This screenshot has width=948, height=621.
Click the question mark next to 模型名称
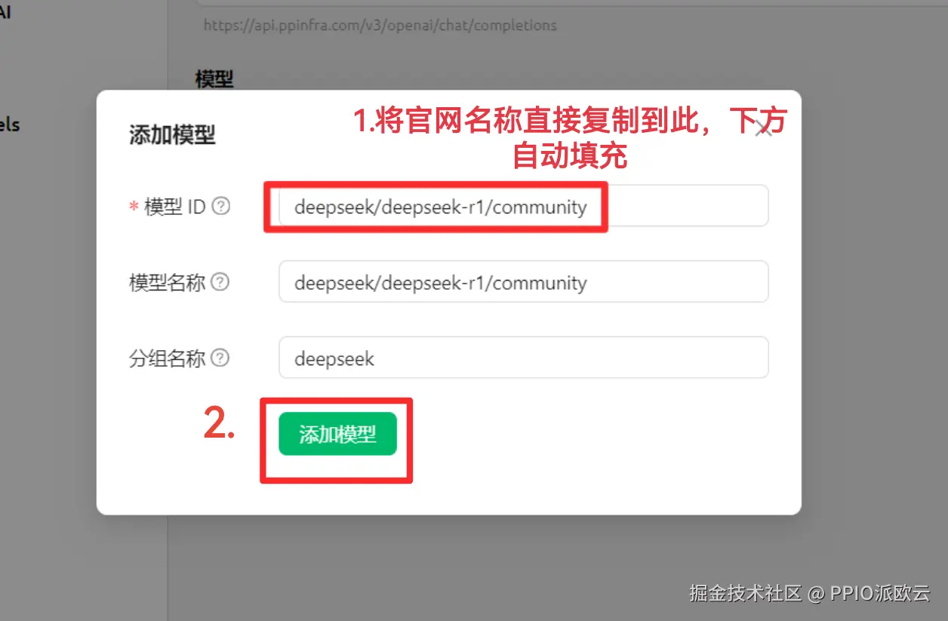220,282
